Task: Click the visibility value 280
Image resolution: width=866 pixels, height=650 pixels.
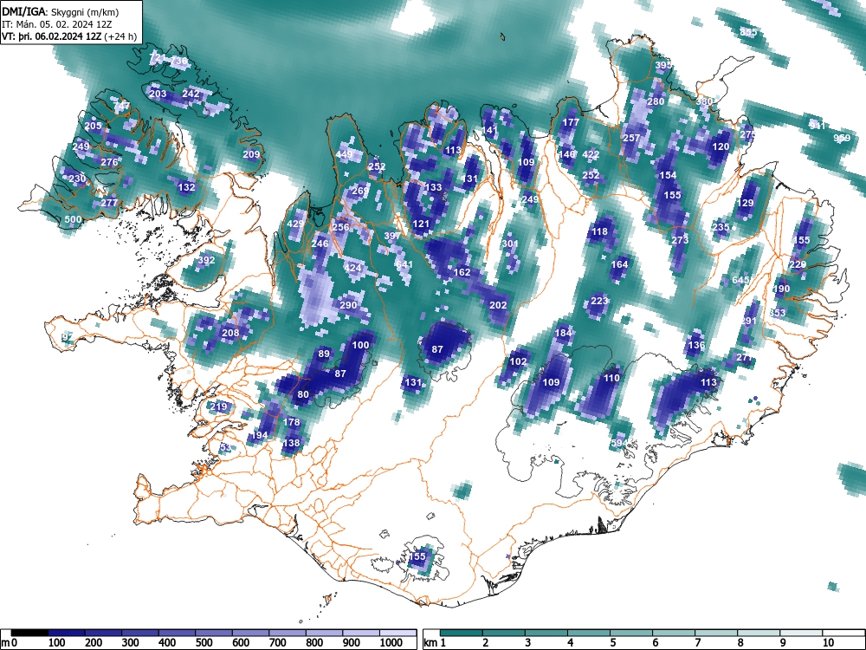Action: 656,101
